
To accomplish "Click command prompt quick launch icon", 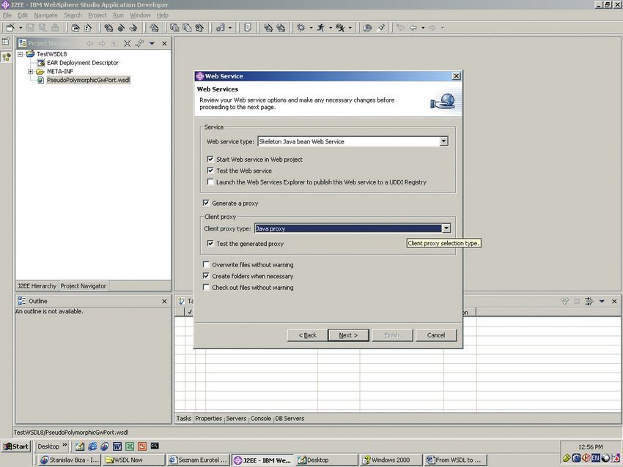I will (155, 446).
